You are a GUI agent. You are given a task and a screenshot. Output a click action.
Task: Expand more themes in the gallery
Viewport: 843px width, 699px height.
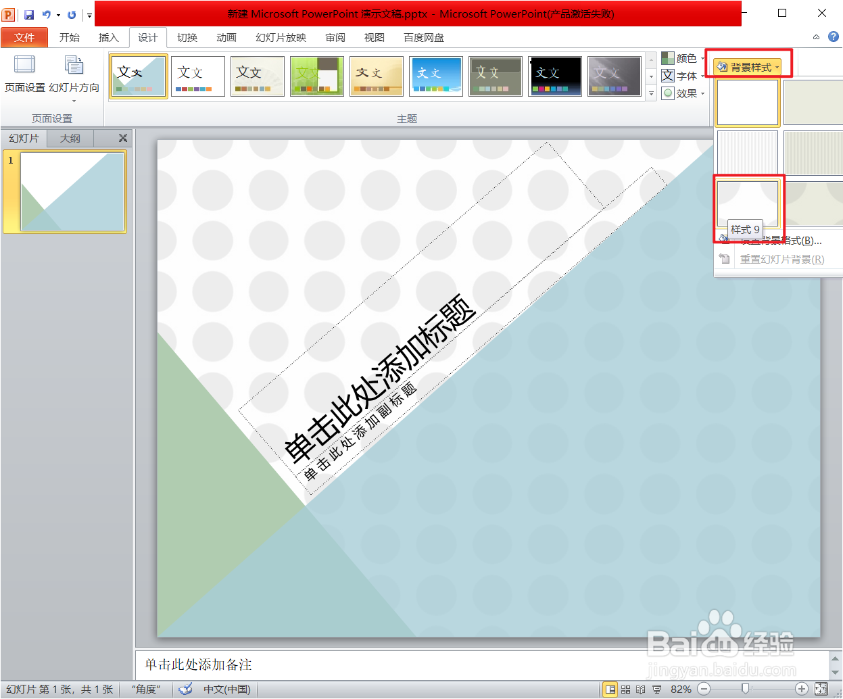click(651, 93)
